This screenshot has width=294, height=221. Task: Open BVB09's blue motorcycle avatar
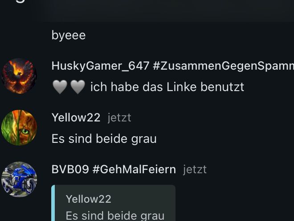[x=19, y=179]
